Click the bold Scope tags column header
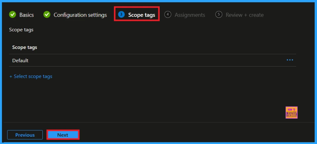This screenshot has height=144, width=317. click(x=25, y=47)
